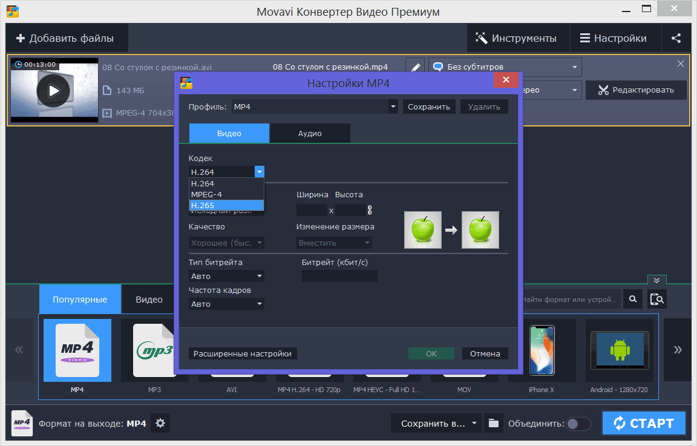Open the Профиль MP4 dropdown
Screen dimensions: 697x446
tap(315, 107)
